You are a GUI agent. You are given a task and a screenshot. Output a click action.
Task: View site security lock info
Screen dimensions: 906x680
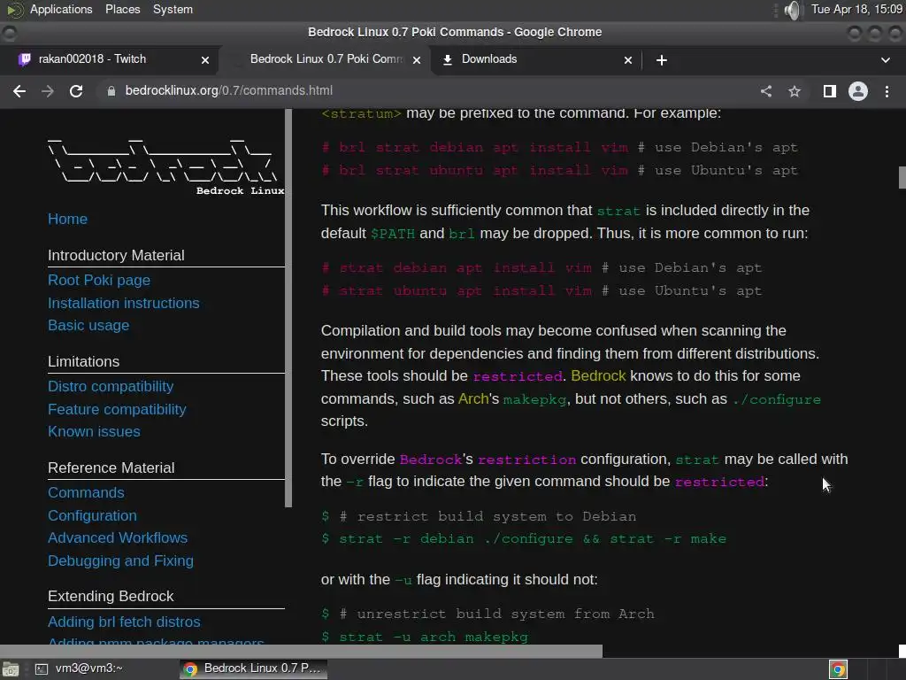(111, 91)
